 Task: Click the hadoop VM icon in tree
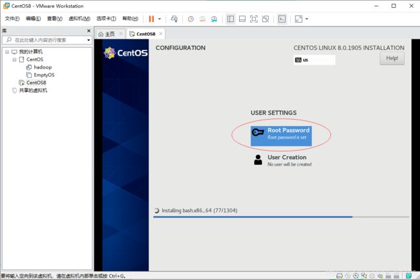tap(28, 67)
